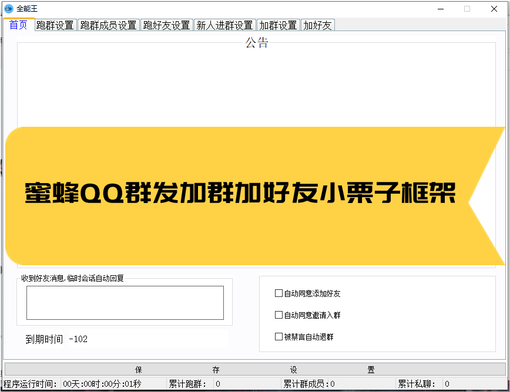
Task: Click the 到期时间 value -102 field
Action: [147, 339]
